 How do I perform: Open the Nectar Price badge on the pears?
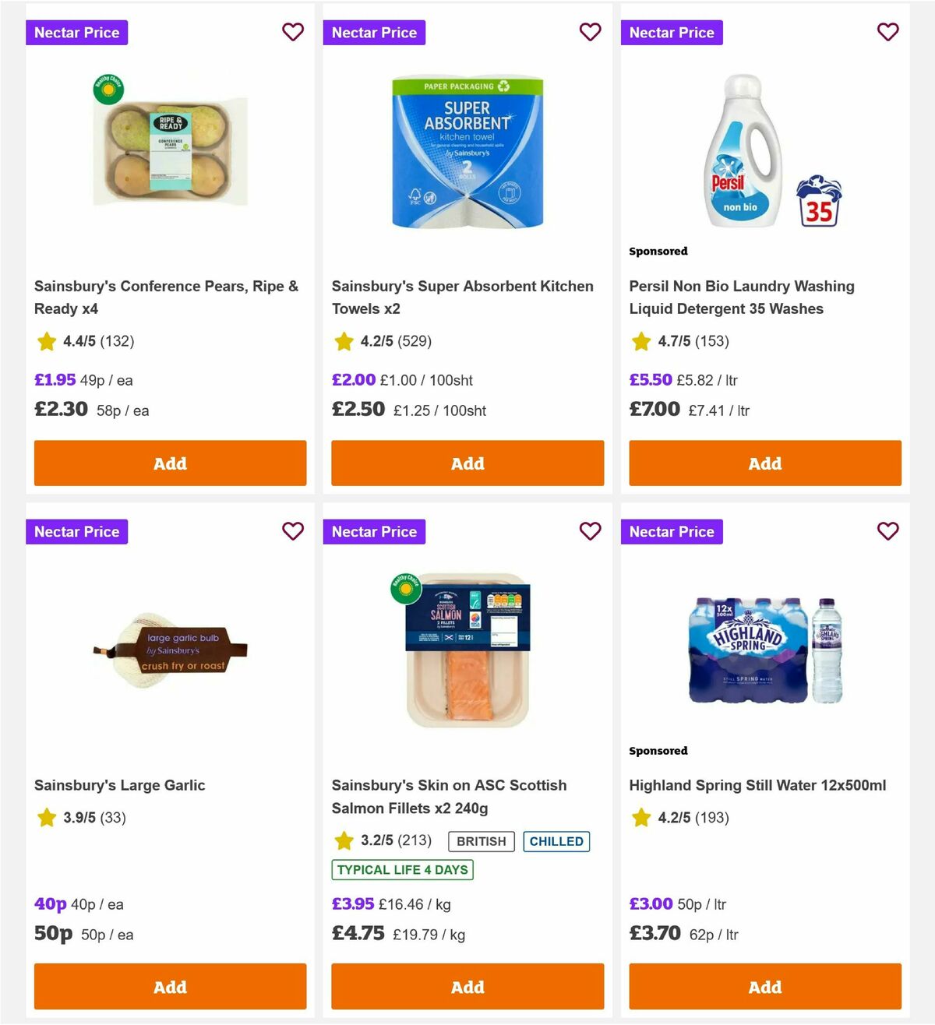[x=76, y=32]
